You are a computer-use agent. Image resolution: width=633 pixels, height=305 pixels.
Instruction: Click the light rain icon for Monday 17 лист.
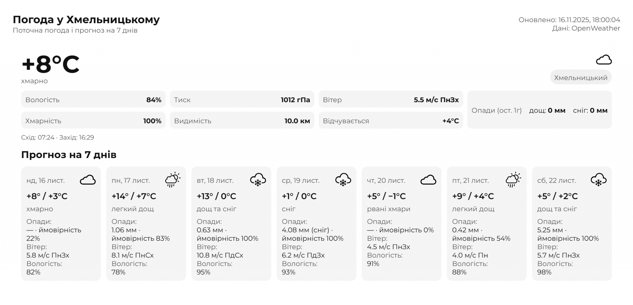pos(173,180)
